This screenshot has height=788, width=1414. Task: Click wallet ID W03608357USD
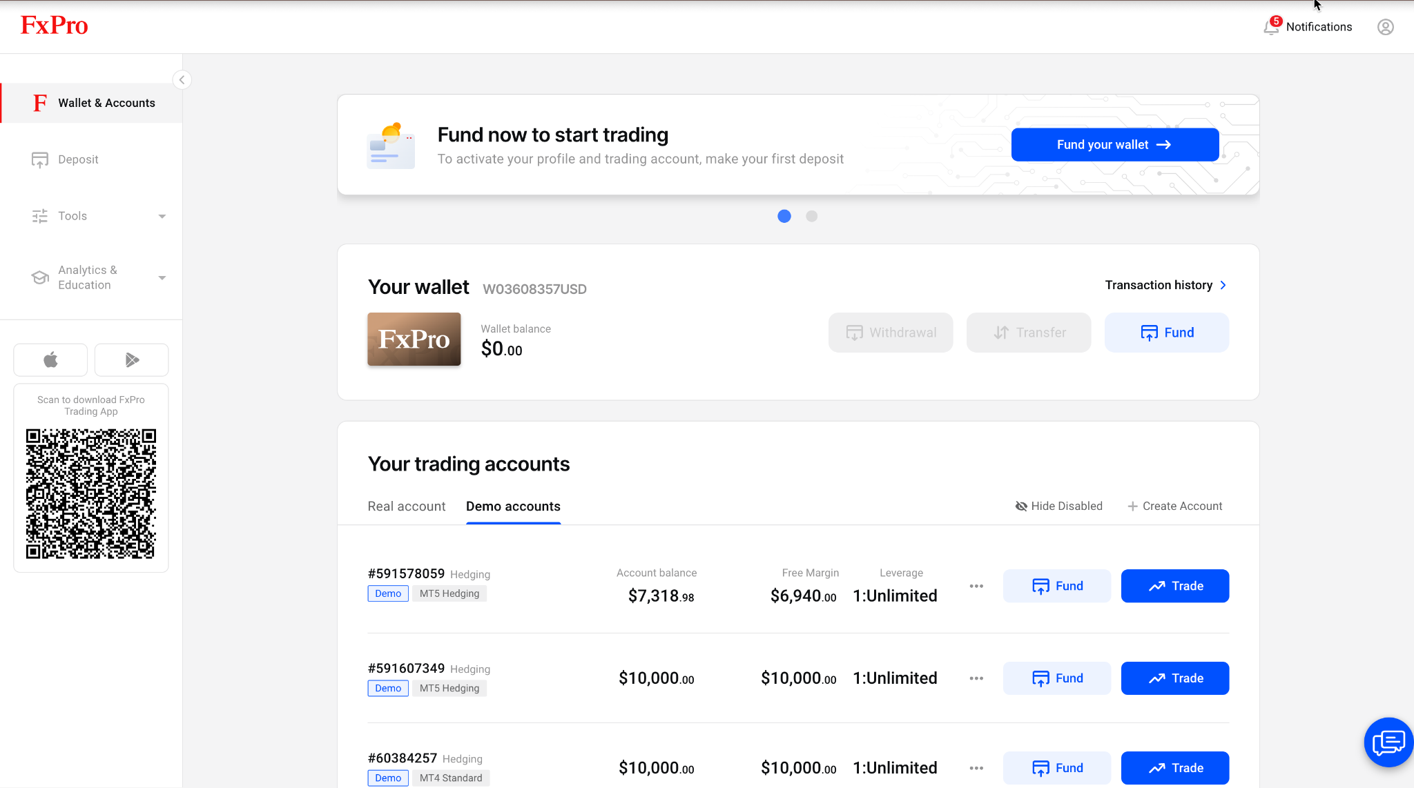[534, 289]
